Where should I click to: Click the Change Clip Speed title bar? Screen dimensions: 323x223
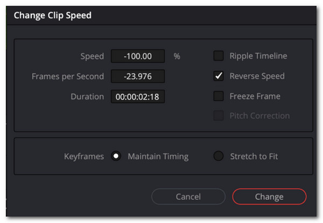click(53, 15)
